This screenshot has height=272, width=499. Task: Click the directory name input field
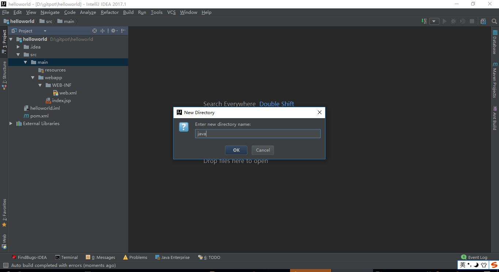click(x=258, y=134)
